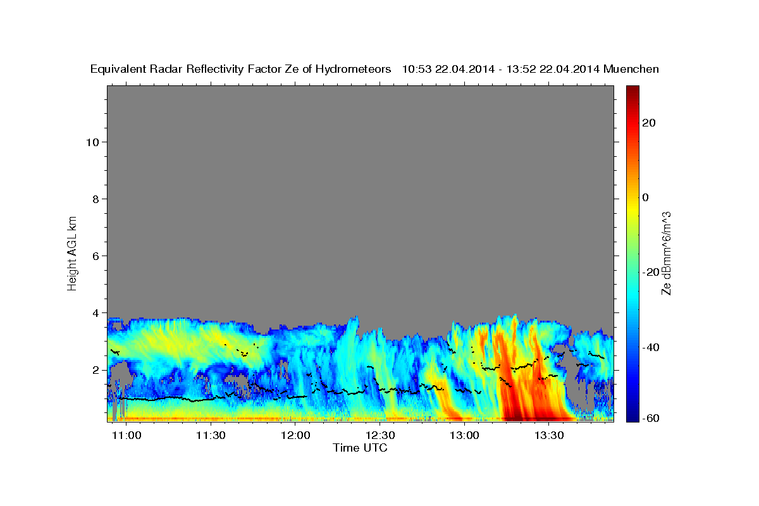
Task: Click the height tick label '6'
Action: tap(96, 256)
